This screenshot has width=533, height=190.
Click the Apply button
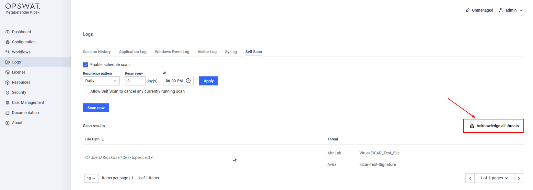[209, 81]
